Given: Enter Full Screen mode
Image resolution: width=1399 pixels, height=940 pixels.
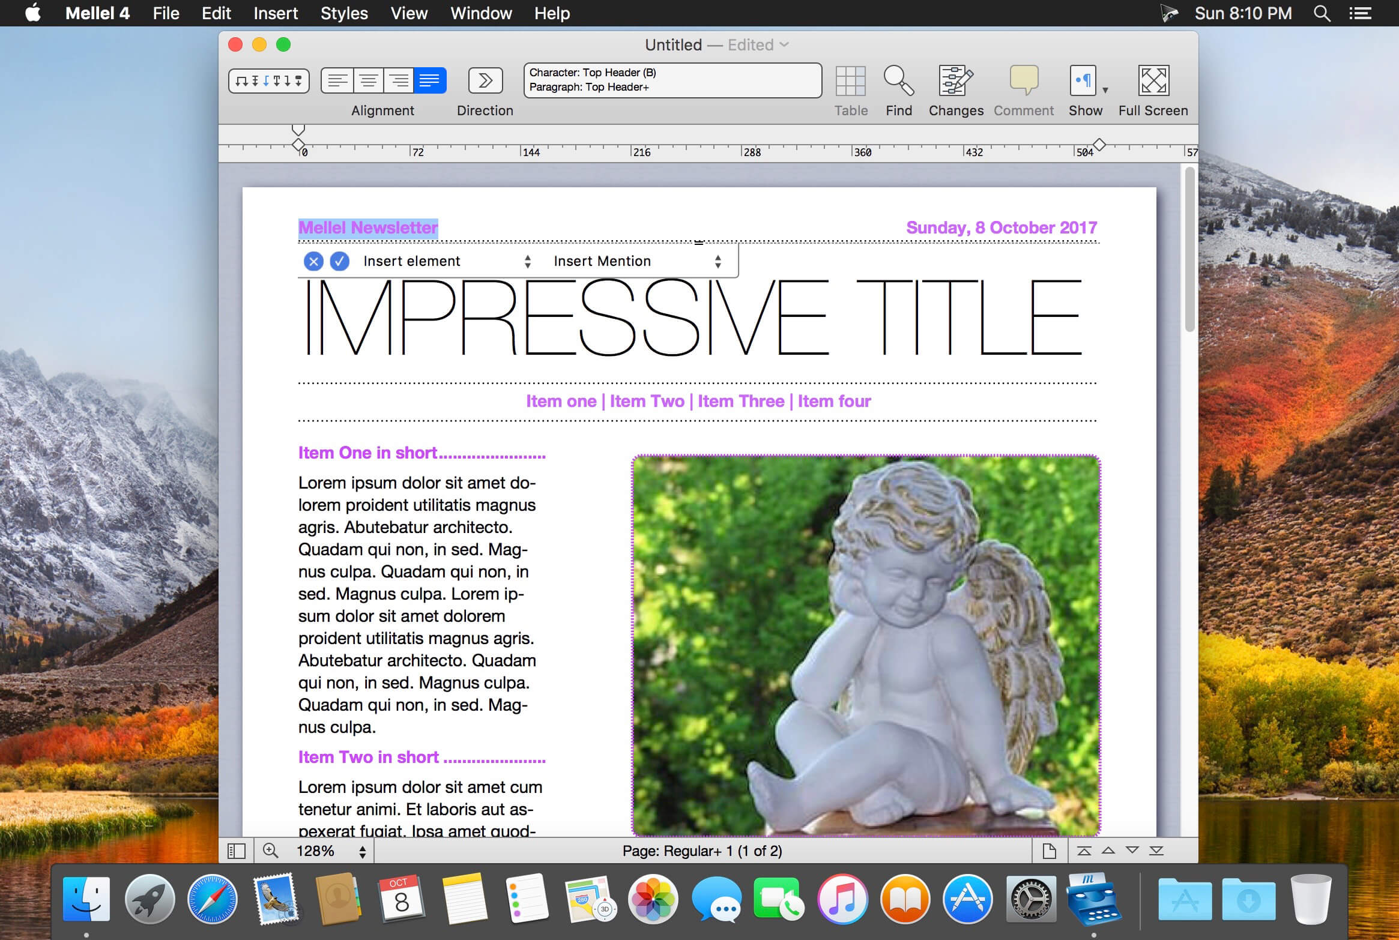Looking at the screenshot, I should pyautogui.click(x=1153, y=81).
